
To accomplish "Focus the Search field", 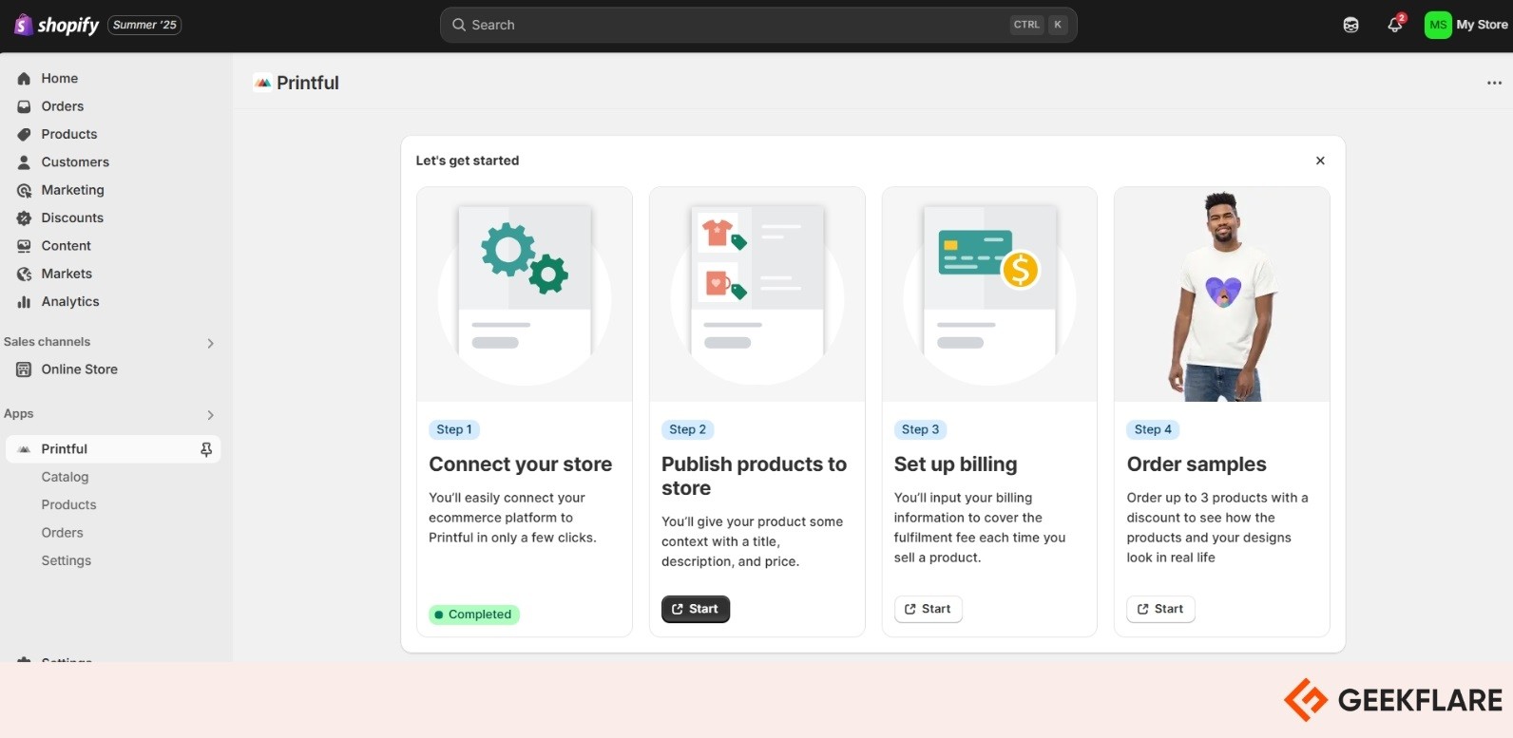I will point(757,25).
